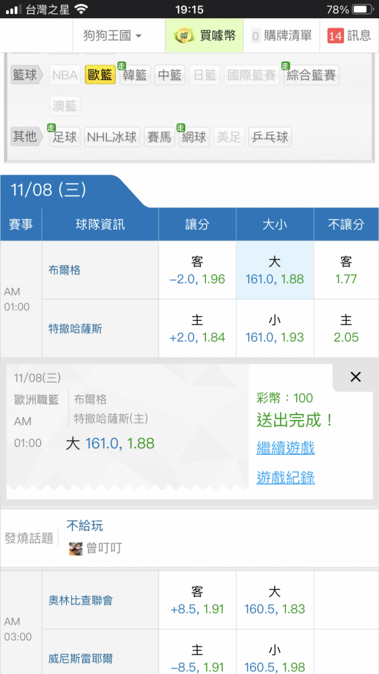Image resolution: width=379 pixels, height=674 pixels.
Task: Switch to 足球 sport
Action: pyautogui.click(x=65, y=137)
